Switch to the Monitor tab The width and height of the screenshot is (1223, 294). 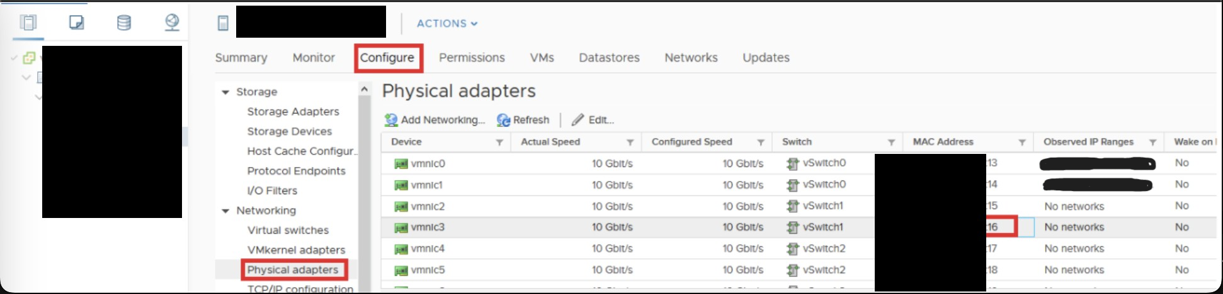coord(314,58)
